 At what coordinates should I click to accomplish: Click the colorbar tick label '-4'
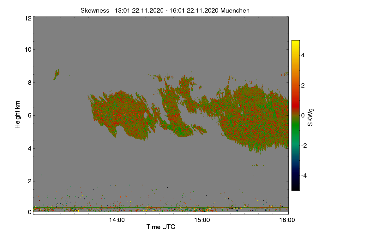[304, 175]
